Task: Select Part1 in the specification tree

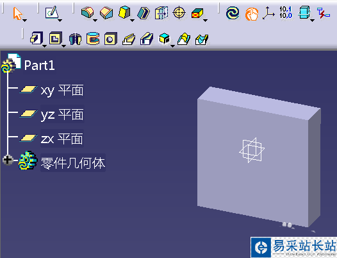Action: [40, 65]
